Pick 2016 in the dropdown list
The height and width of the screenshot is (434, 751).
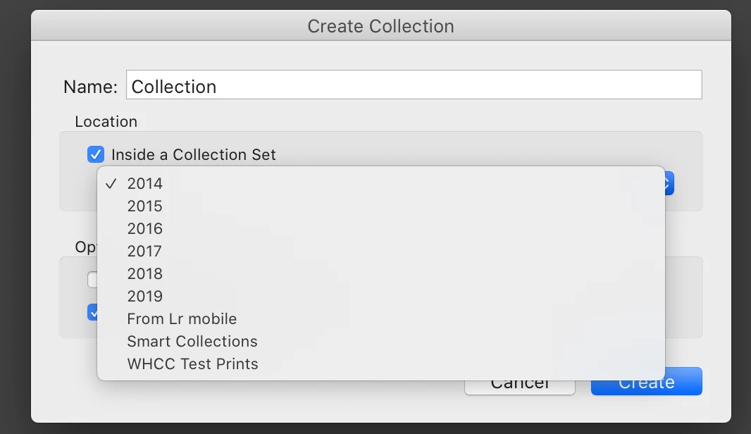pyautogui.click(x=145, y=228)
